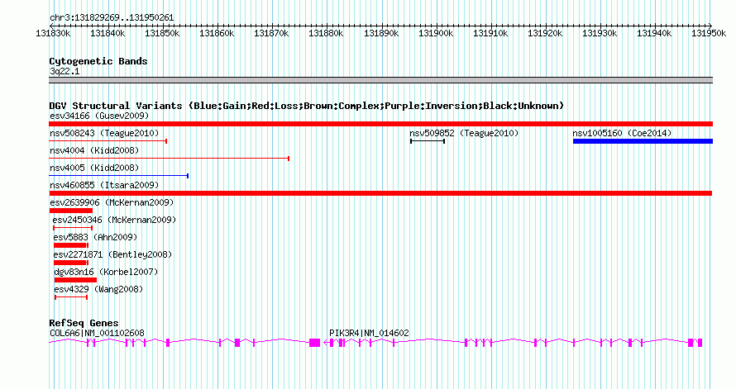The image size is (736, 389).
Task: Open nsv1005160 (Coe2014) variant label
Action: (622, 133)
